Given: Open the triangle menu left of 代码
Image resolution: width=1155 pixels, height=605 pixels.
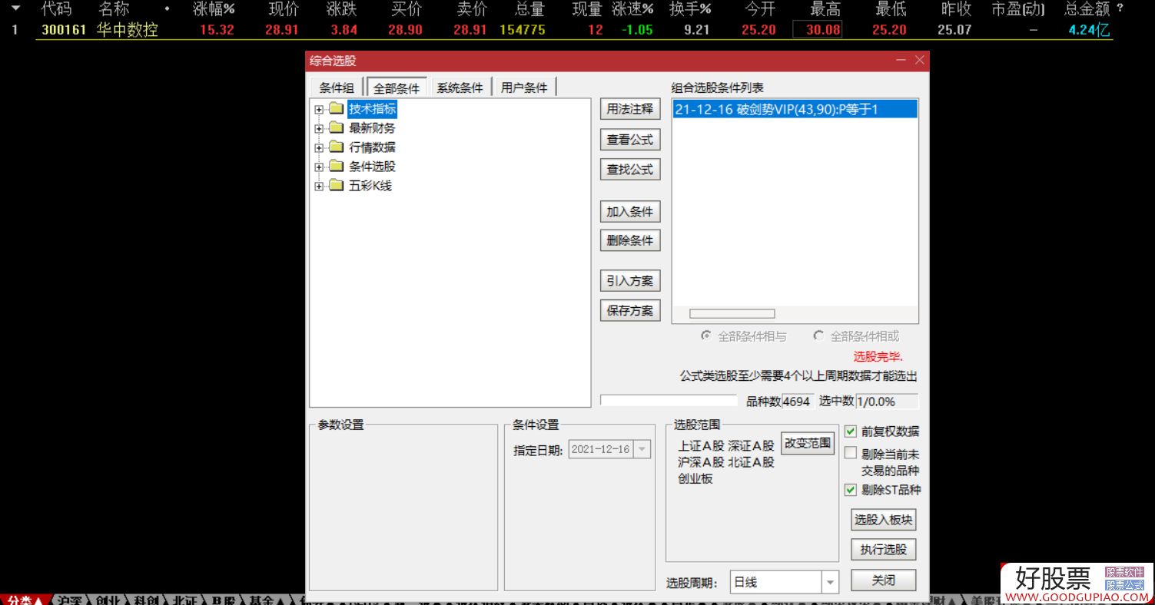Looking at the screenshot, I should coord(15,9).
